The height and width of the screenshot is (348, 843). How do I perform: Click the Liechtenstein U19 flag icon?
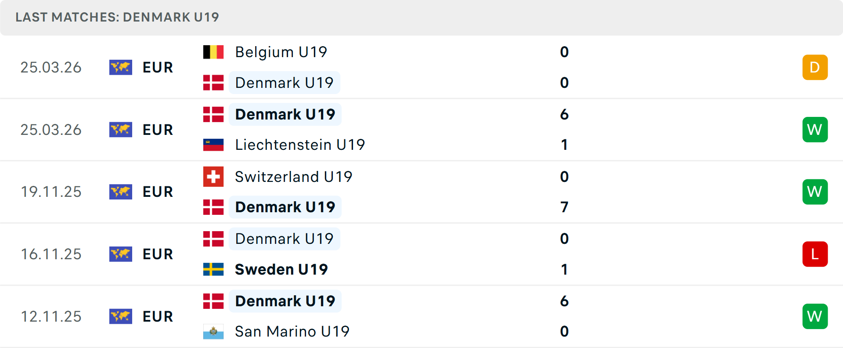point(213,145)
